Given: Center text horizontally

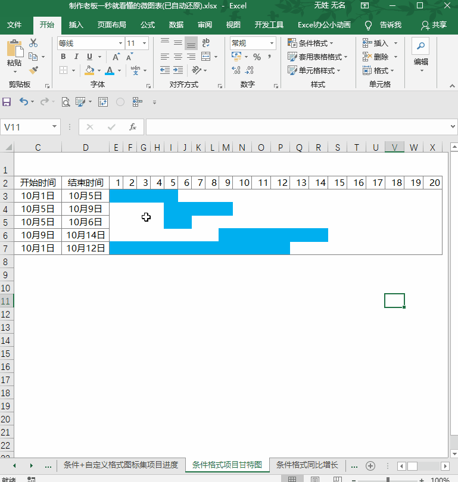Looking at the screenshot, I should 178,57.
